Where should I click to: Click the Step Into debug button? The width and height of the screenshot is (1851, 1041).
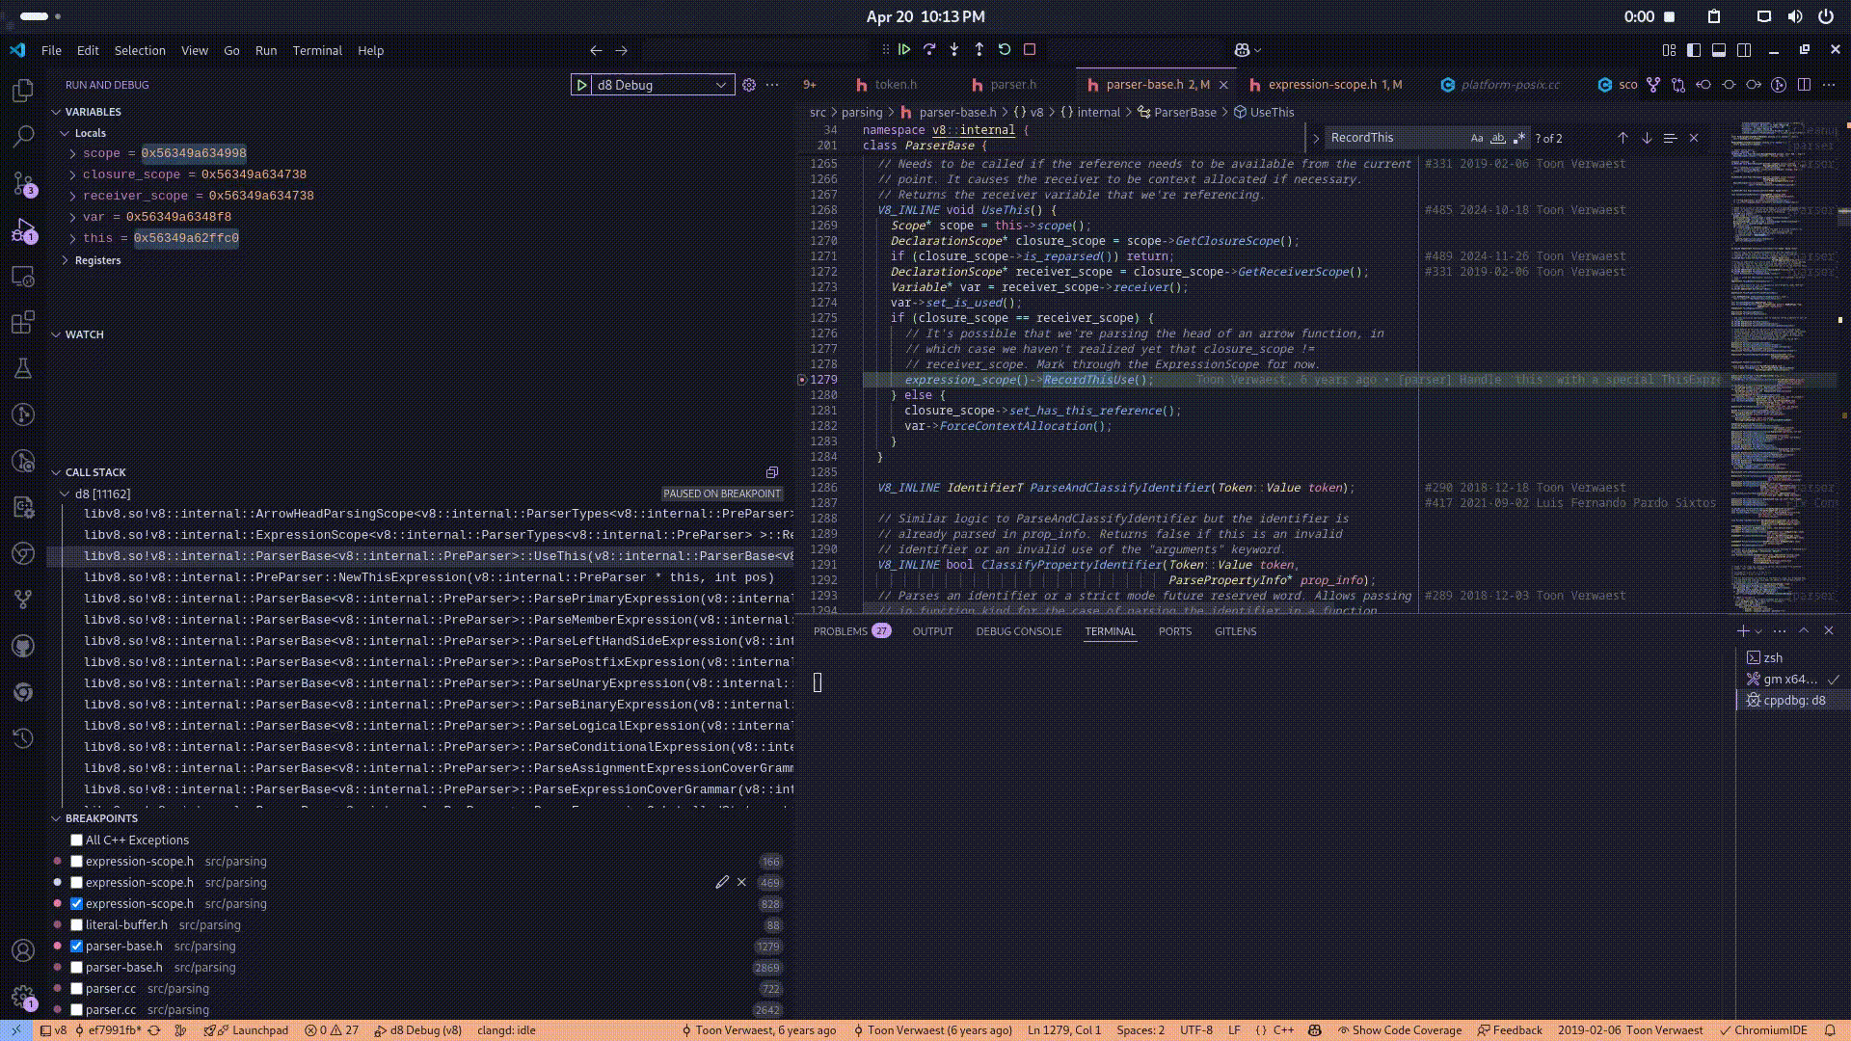coord(954,49)
